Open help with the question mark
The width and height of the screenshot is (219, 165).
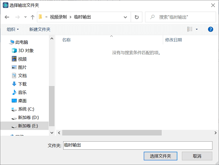click(211, 29)
